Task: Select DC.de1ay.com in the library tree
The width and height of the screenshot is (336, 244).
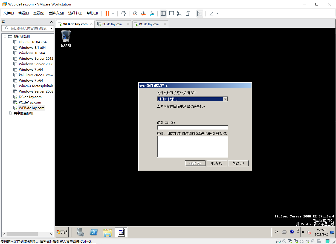Action: pos(30,97)
